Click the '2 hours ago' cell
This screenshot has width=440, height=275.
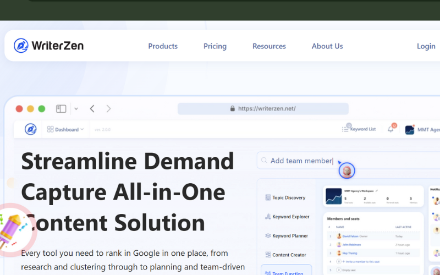(x=403, y=245)
